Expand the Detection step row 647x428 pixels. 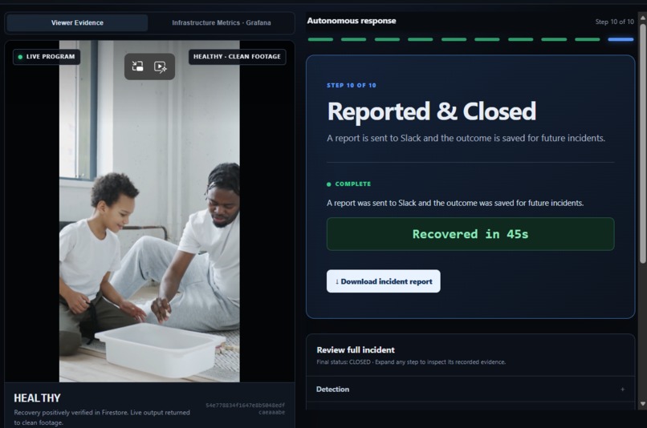point(470,390)
